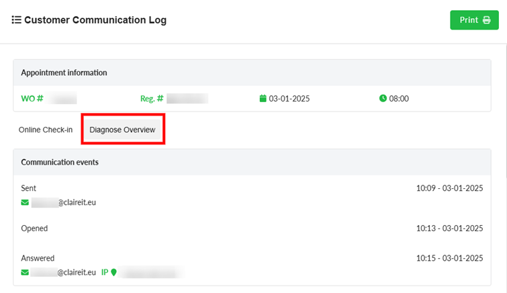
Task: Click the 10:15 Answered timestamp
Action: [x=449, y=258]
